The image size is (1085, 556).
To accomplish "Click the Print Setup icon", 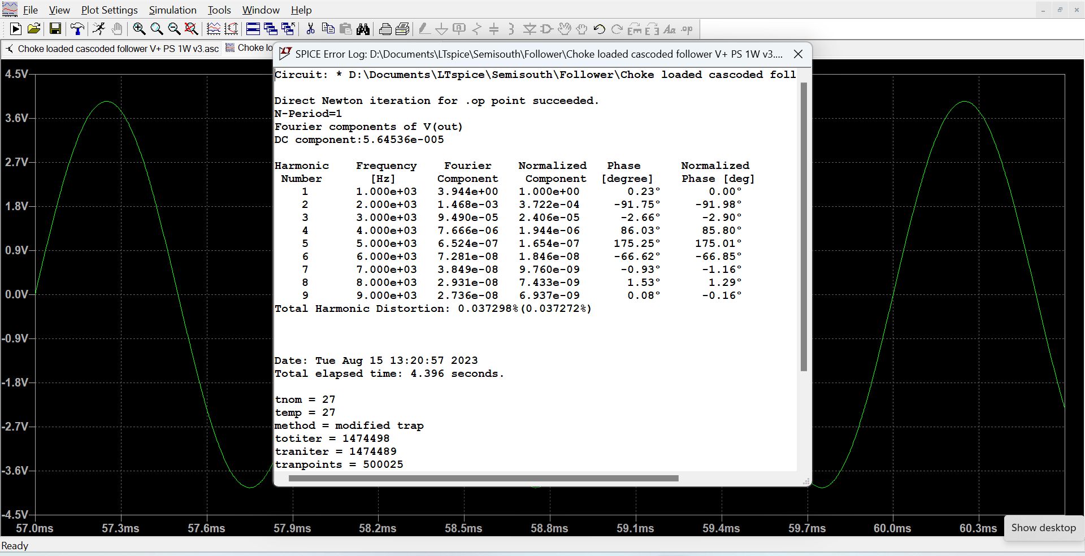I will point(403,29).
